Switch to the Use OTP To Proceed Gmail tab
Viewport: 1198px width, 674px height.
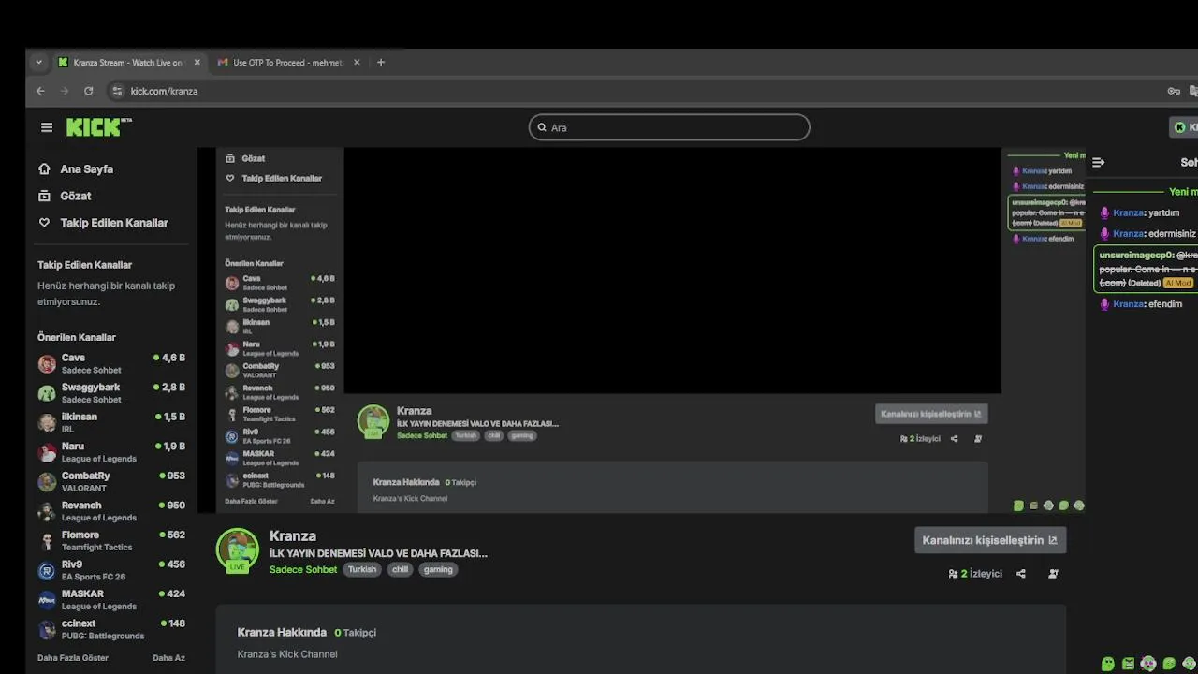click(287, 63)
